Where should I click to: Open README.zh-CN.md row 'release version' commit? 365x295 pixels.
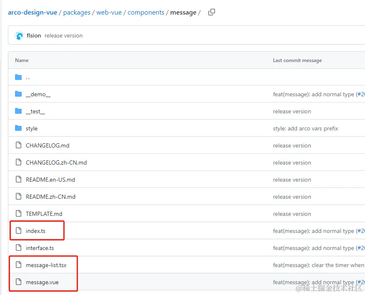[x=292, y=197]
